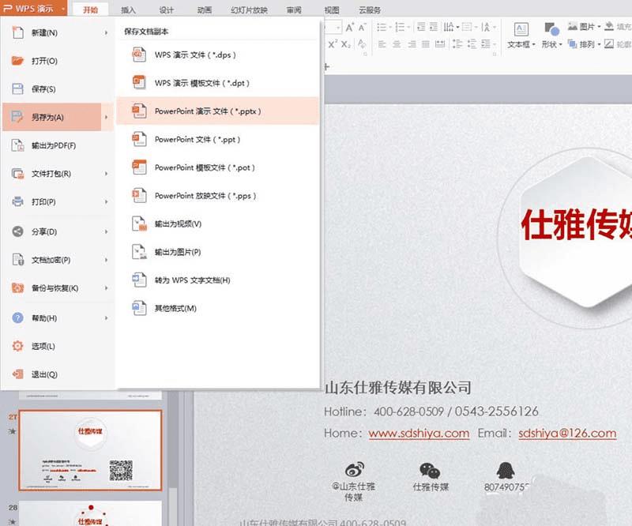The image size is (632, 526).
Task: Save as PowerPoint 文件 (*.ppt)
Action: [x=218, y=140]
